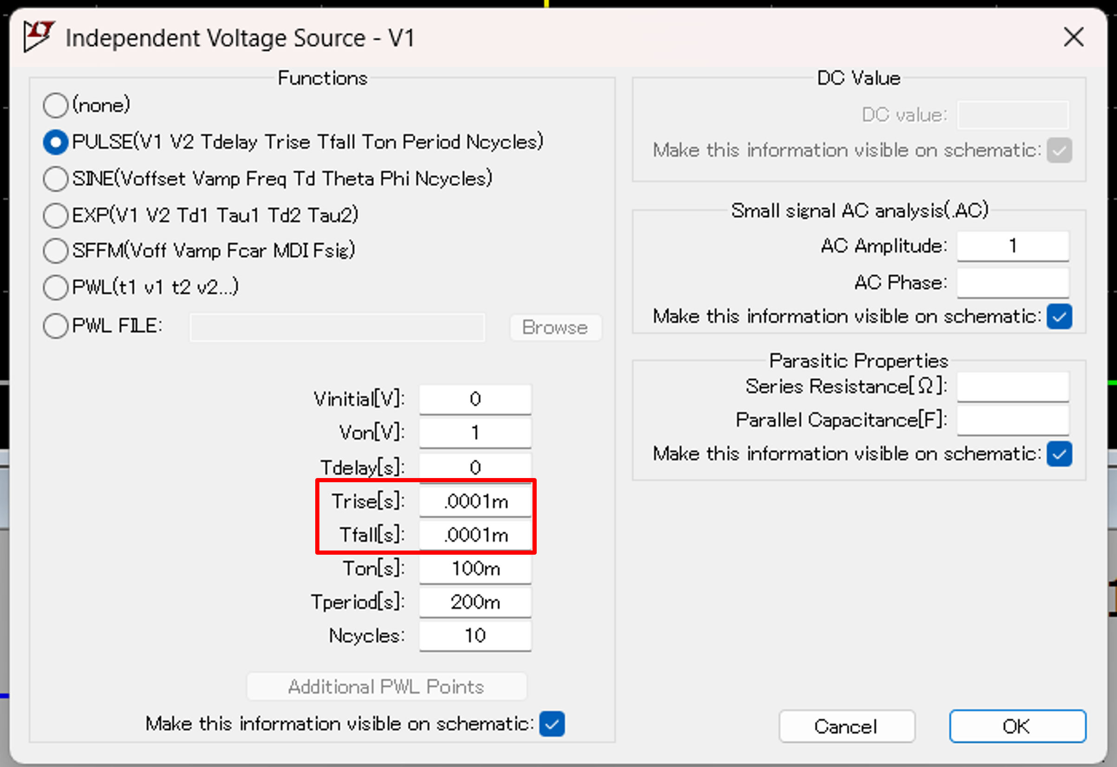The image size is (1117, 767).
Task: Click the LTspice logo icon in title bar
Action: click(x=39, y=36)
